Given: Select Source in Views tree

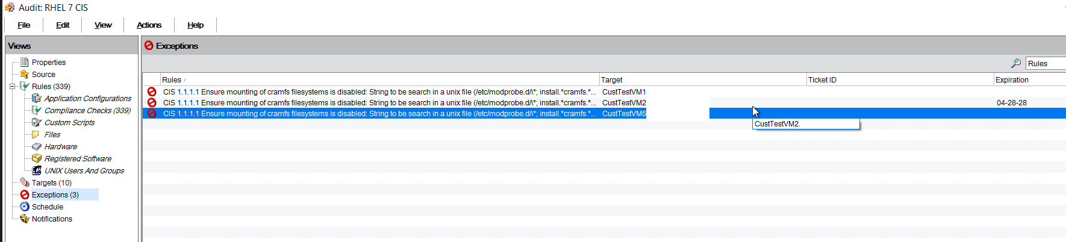Looking at the screenshot, I should [43, 74].
